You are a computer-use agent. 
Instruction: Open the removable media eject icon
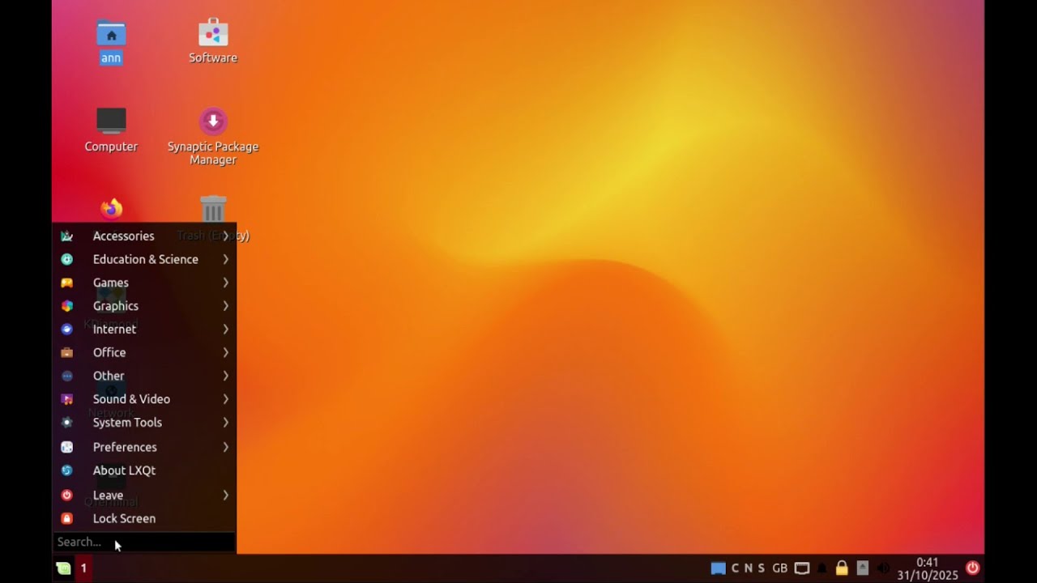pos(862,568)
